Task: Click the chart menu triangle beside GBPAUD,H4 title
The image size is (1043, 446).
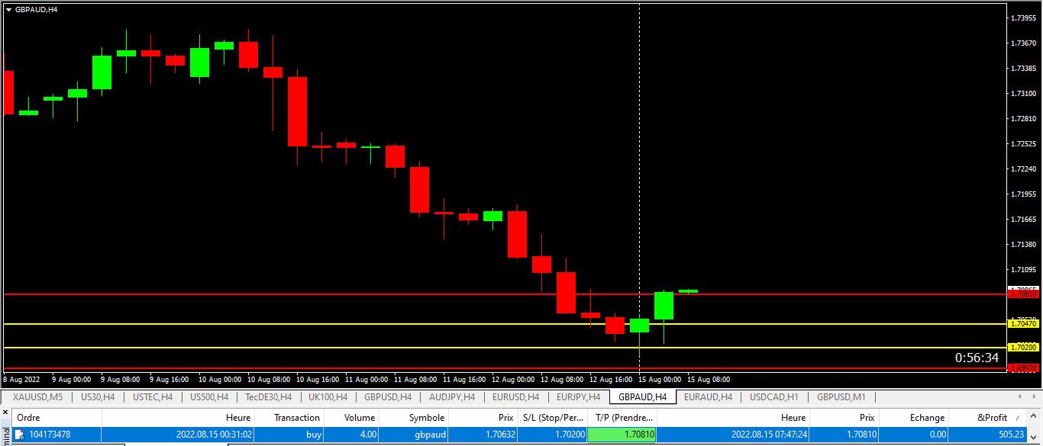Action: [x=8, y=9]
